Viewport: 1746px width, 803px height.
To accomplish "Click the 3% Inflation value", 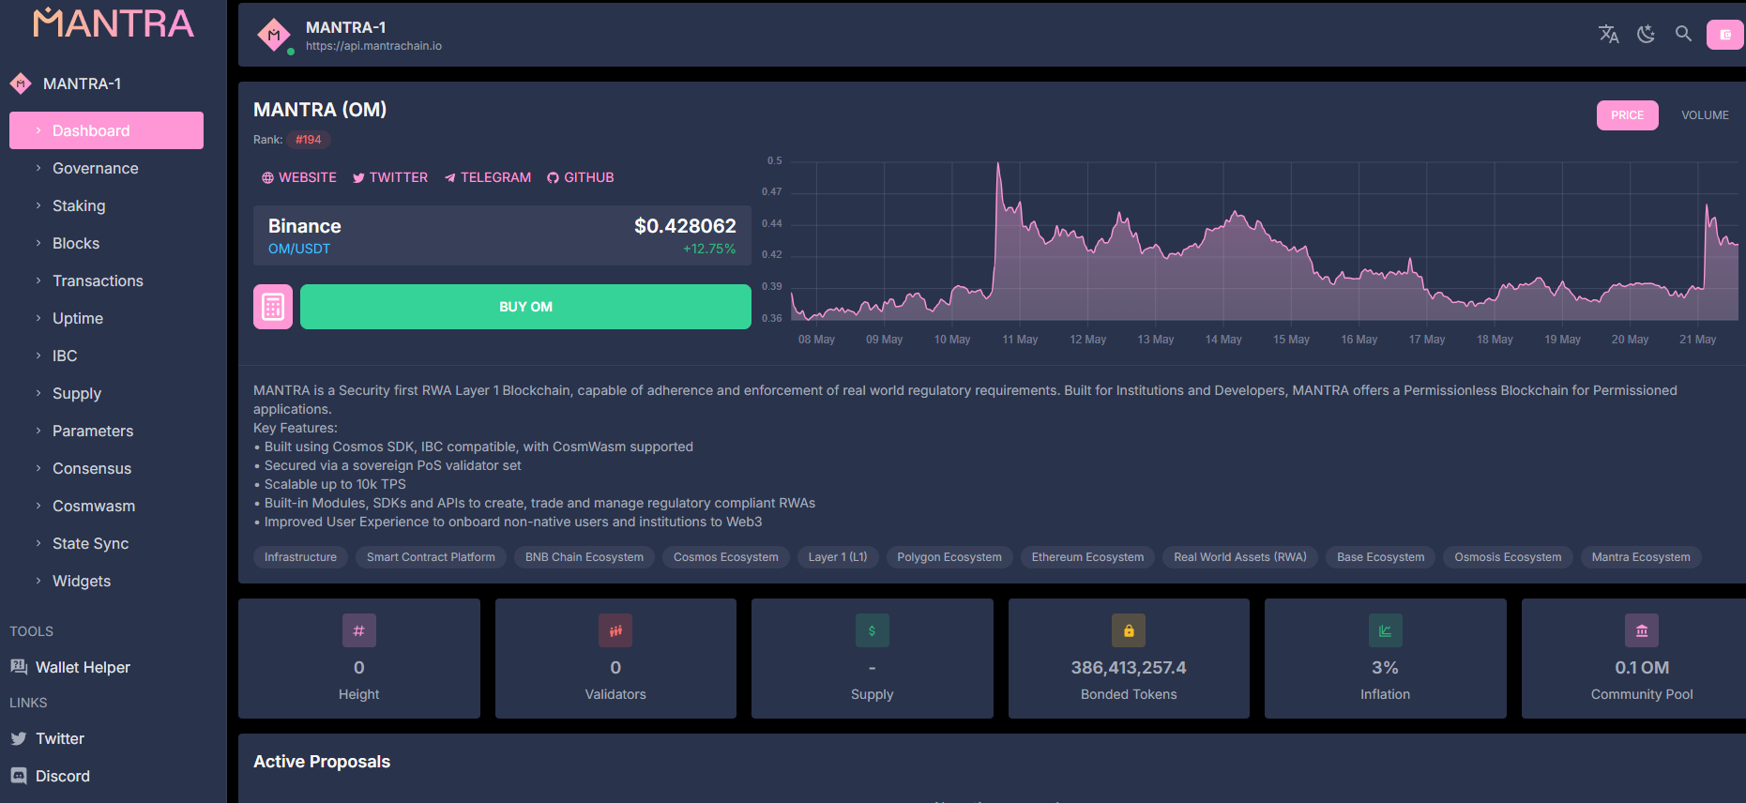I will pyautogui.click(x=1385, y=668).
